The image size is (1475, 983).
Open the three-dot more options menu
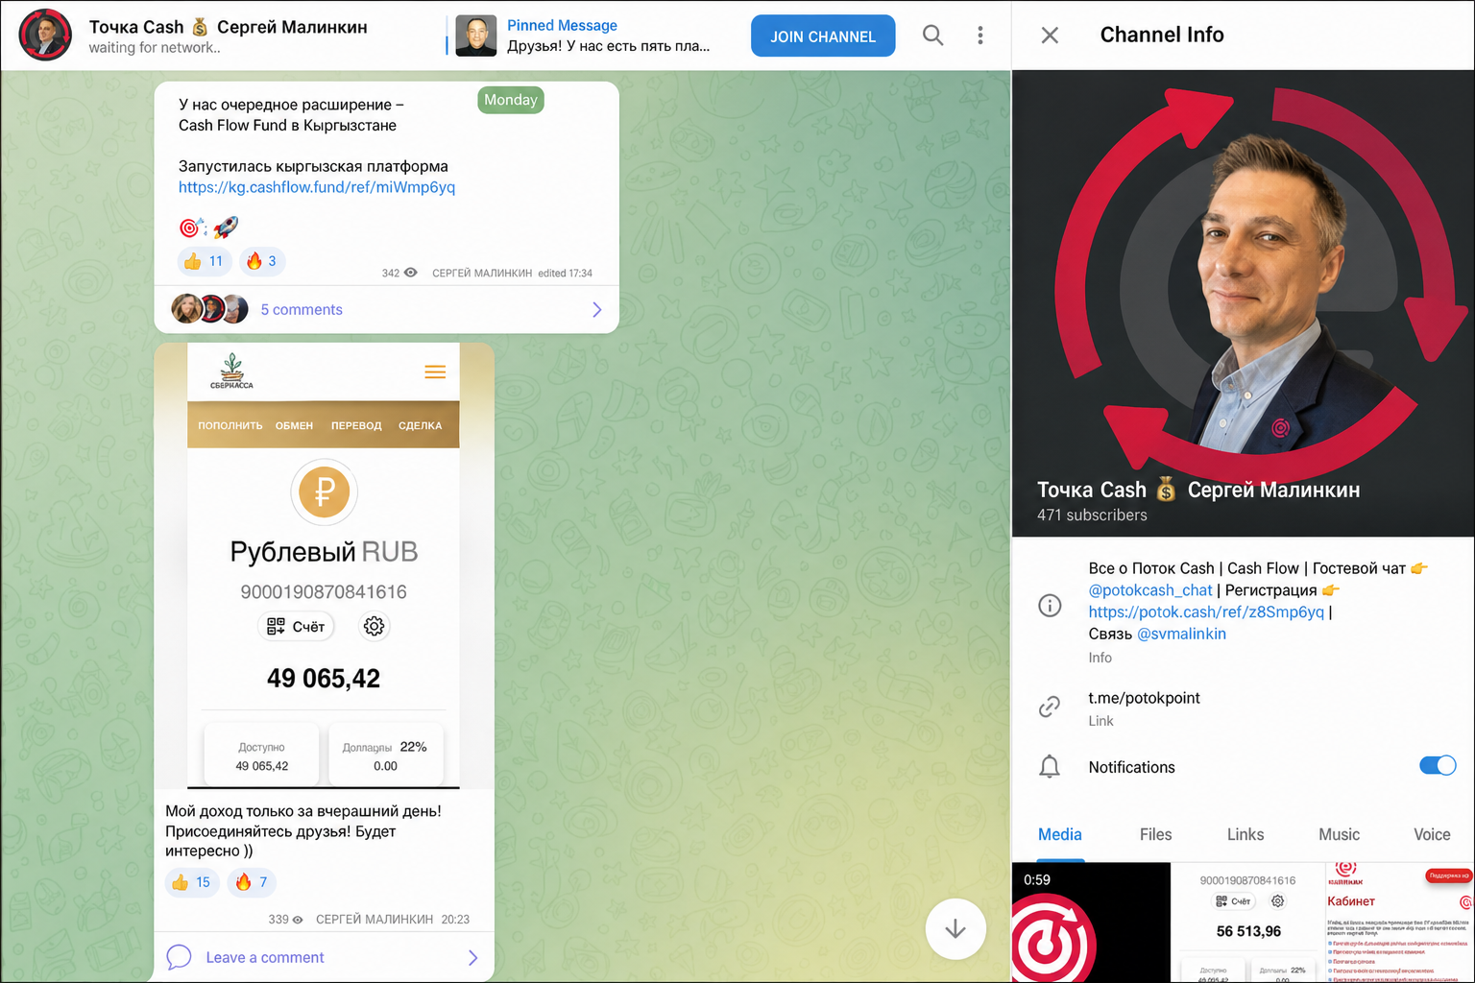click(x=979, y=36)
